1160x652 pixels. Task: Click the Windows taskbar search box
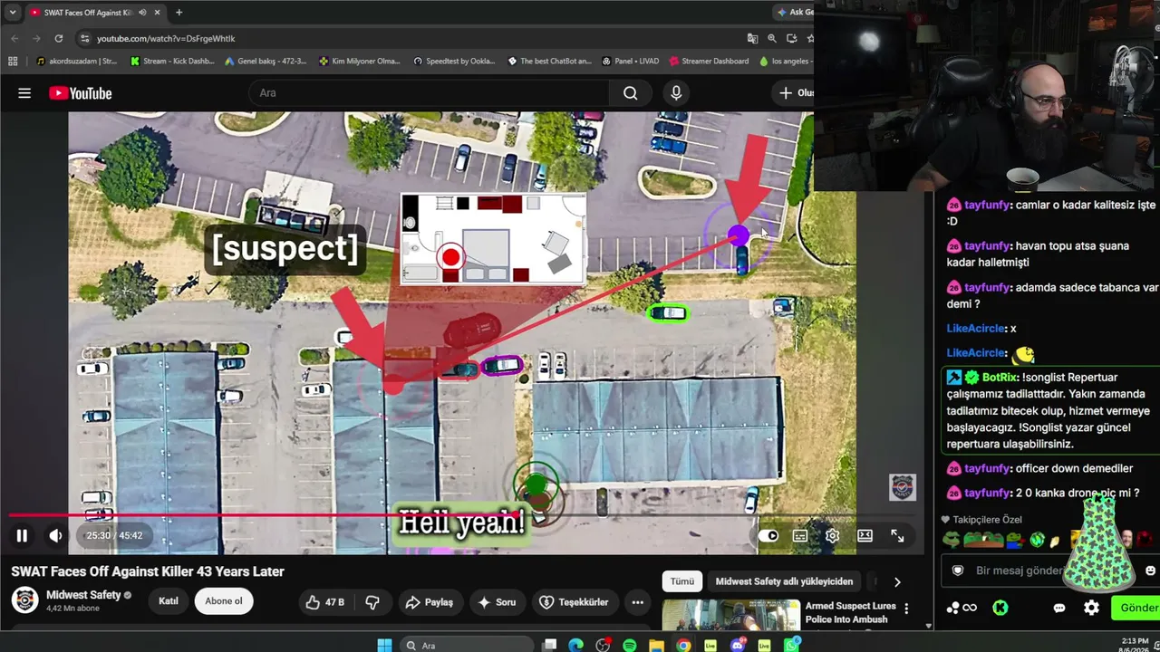click(x=468, y=645)
